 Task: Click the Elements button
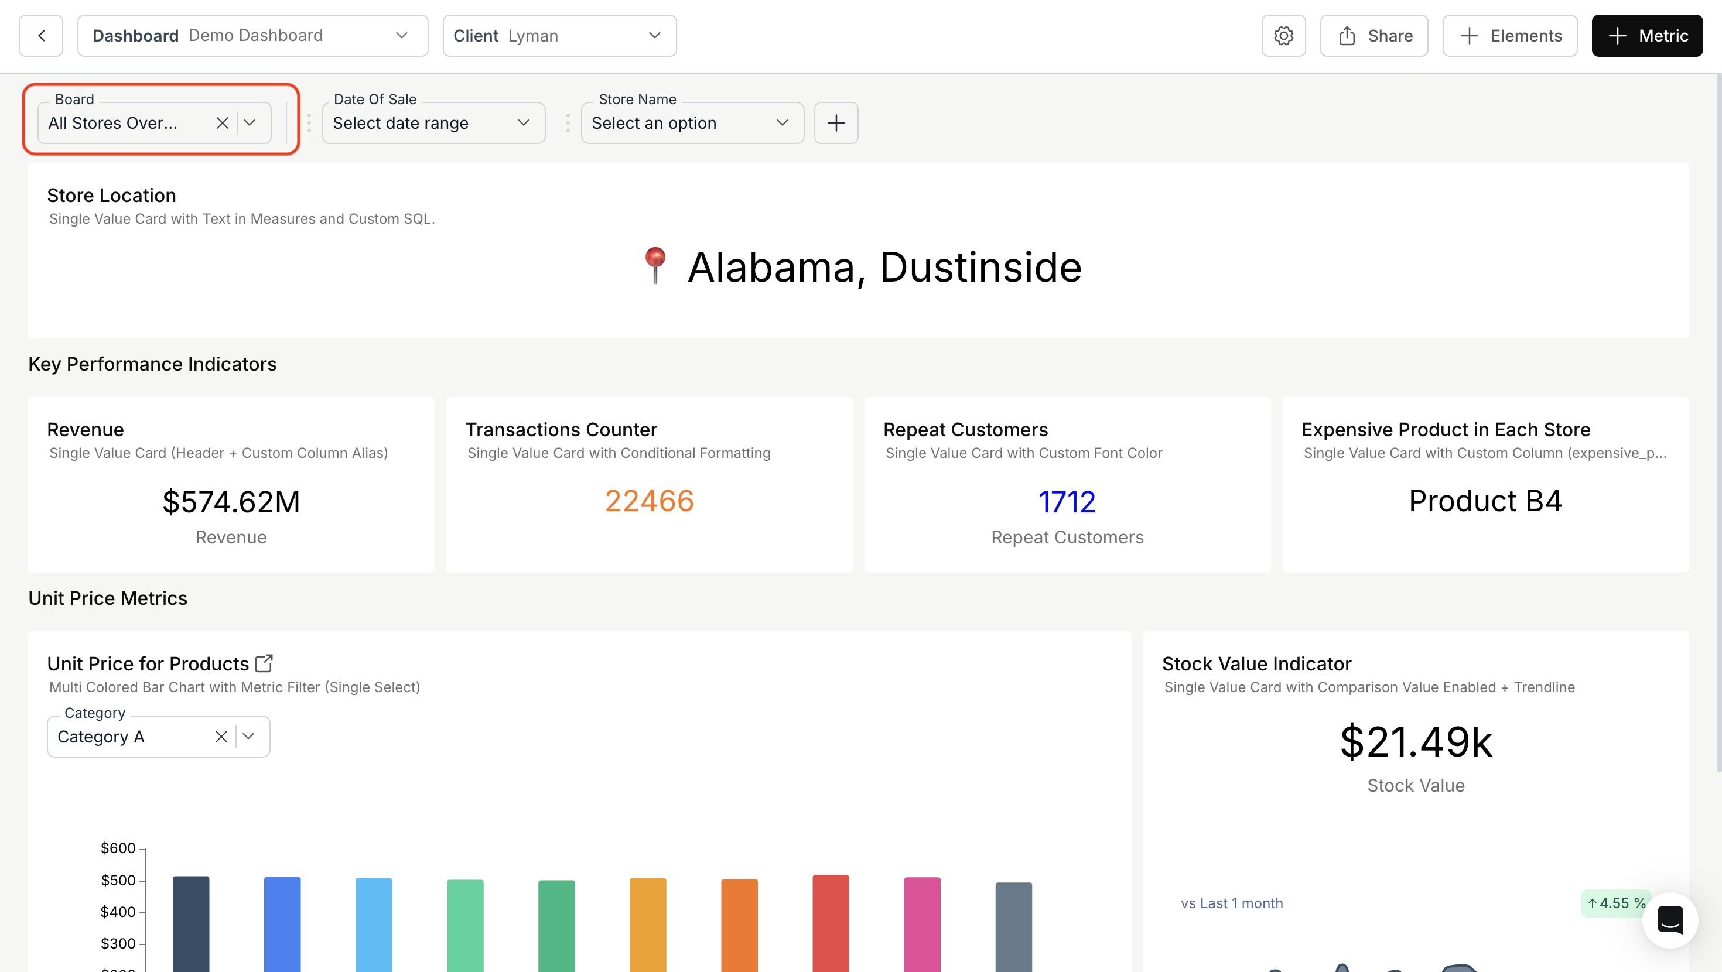click(x=1509, y=36)
